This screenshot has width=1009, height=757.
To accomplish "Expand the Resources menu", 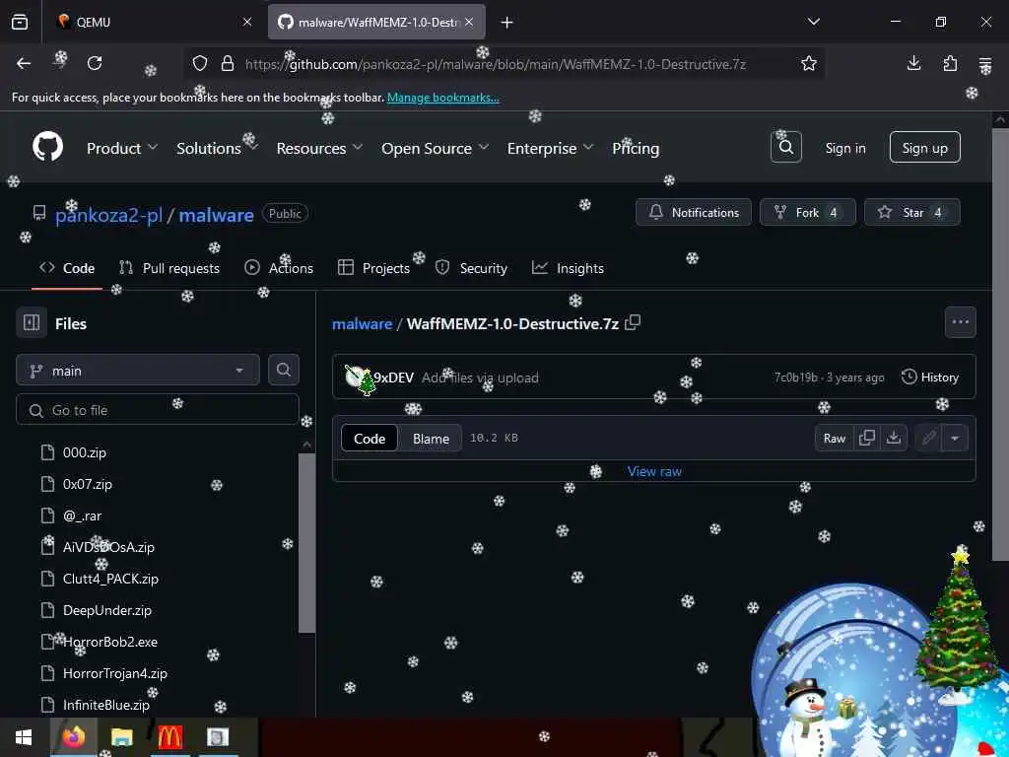I will [319, 148].
